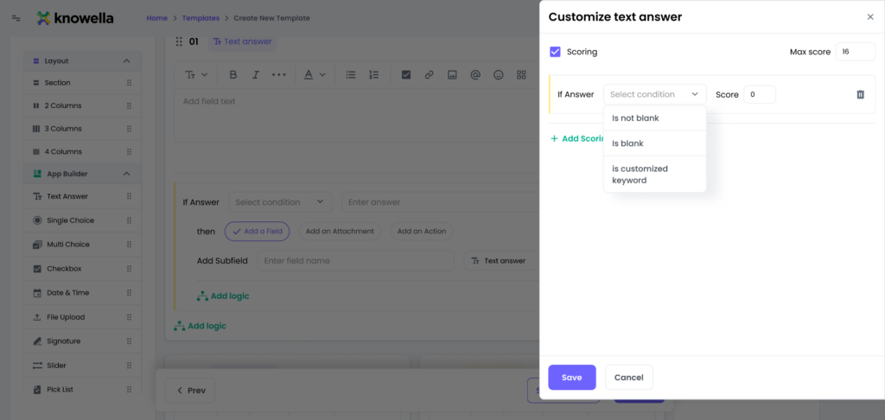Image resolution: width=885 pixels, height=420 pixels.
Task: Insert an image using the toolbar icon
Action: (451, 75)
